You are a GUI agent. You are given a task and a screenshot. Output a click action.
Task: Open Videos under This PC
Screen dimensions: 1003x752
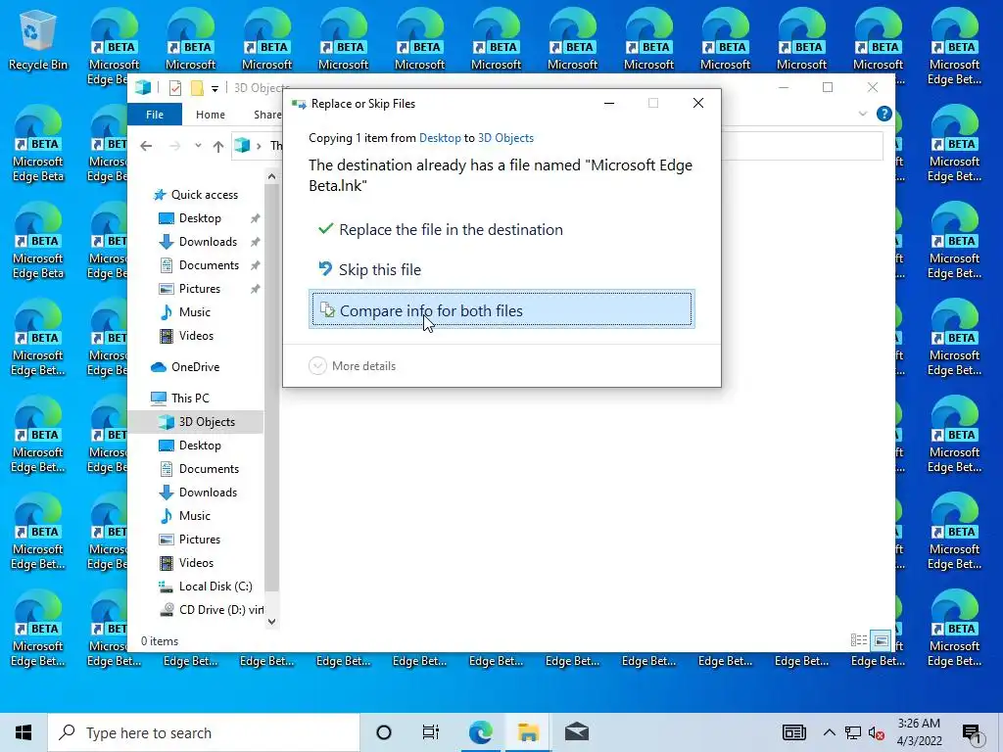[196, 563]
